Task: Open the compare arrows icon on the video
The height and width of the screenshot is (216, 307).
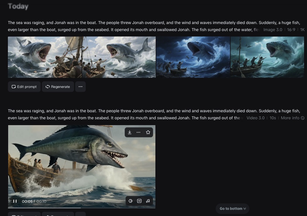Action: tap(131, 201)
